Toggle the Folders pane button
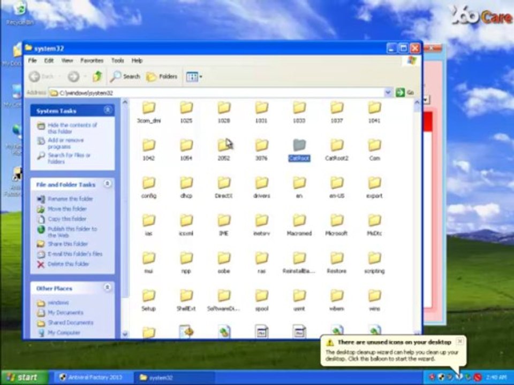The width and height of the screenshot is (514, 385). (x=162, y=76)
